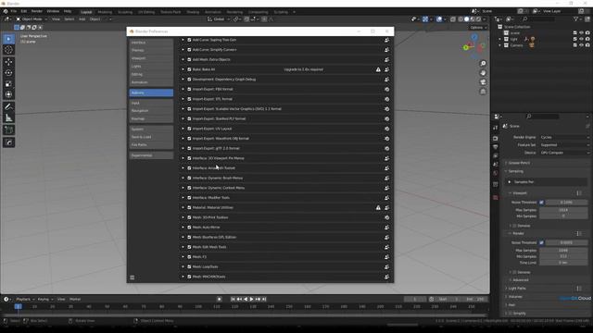Viewport: 593px width, 333px height.
Task: Expand Import-Export: UV Layout add-on details
Action: click(x=183, y=129)
